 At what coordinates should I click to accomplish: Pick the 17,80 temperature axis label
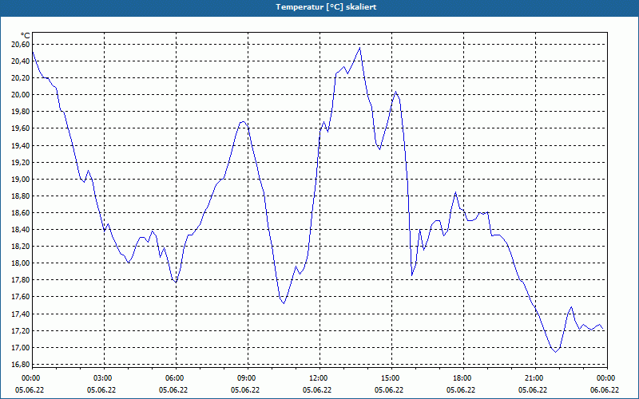pyautogui.click(x=20, y=280)
